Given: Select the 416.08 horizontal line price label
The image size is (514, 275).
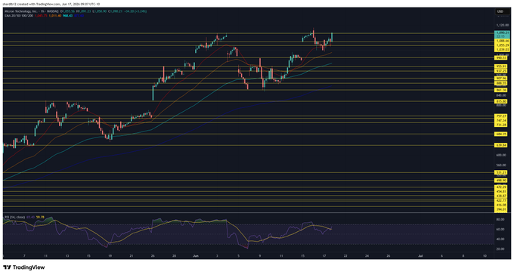Looking at the screenshot, I should pos(501,205).
